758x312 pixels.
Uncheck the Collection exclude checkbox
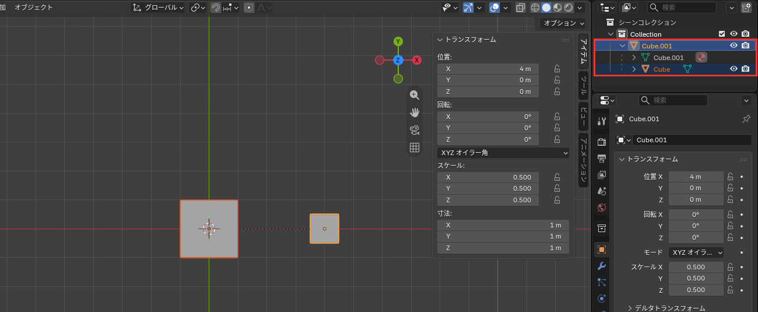[722, 34]
